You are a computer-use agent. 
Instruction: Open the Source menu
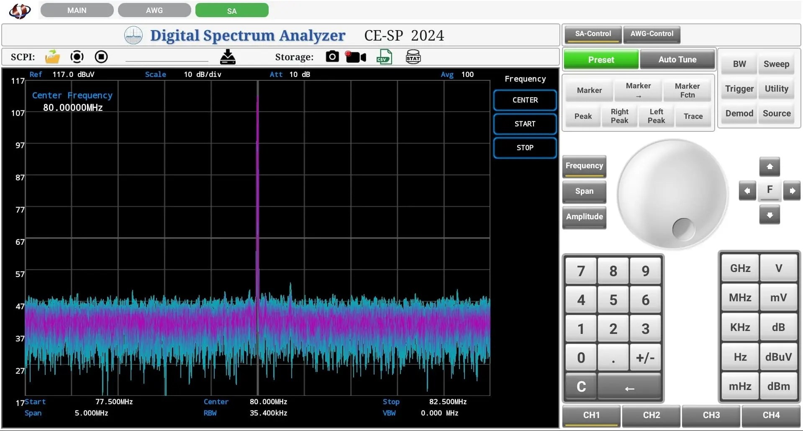point(776,113)
